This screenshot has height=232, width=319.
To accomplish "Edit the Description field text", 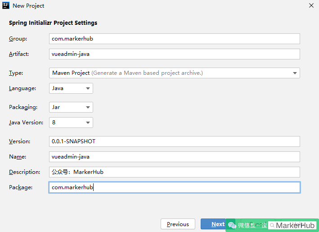I will (x=175, y=172).
